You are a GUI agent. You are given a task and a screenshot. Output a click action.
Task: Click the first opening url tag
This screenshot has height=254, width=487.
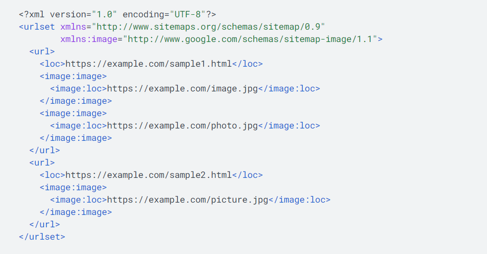[42, 51]
